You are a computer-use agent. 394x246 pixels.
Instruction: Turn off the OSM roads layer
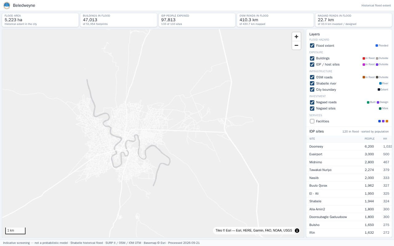point(312,77)
